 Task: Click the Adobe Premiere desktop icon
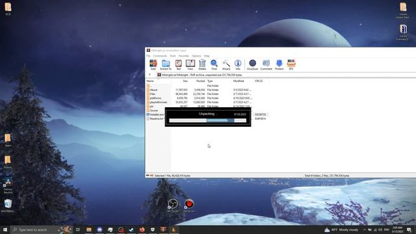(403, 32)
